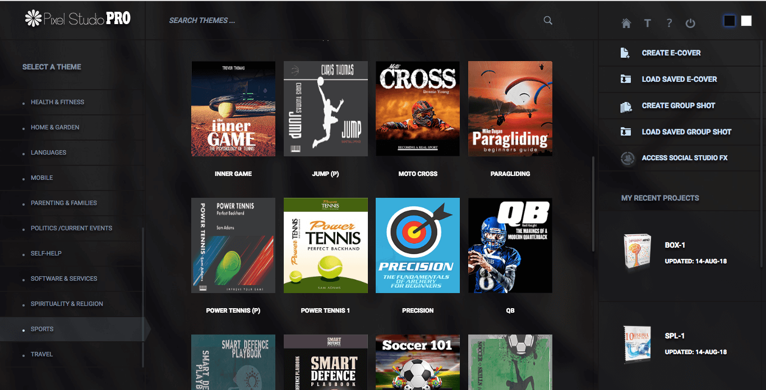Screen dimensions: 766x390
Task: Click the Search Themes input field
Action: click(353, 21)
